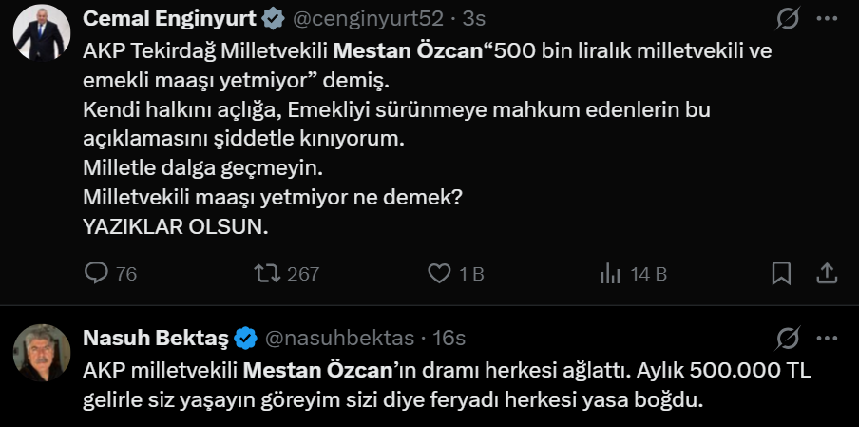Click Cemal Enginyurt's profile picture
The width and height of the screenshot is (859, 427).
42,32
